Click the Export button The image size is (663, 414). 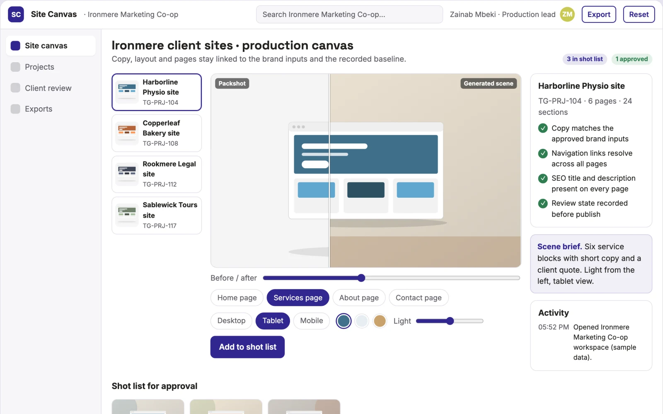click(x=599, y=15)
